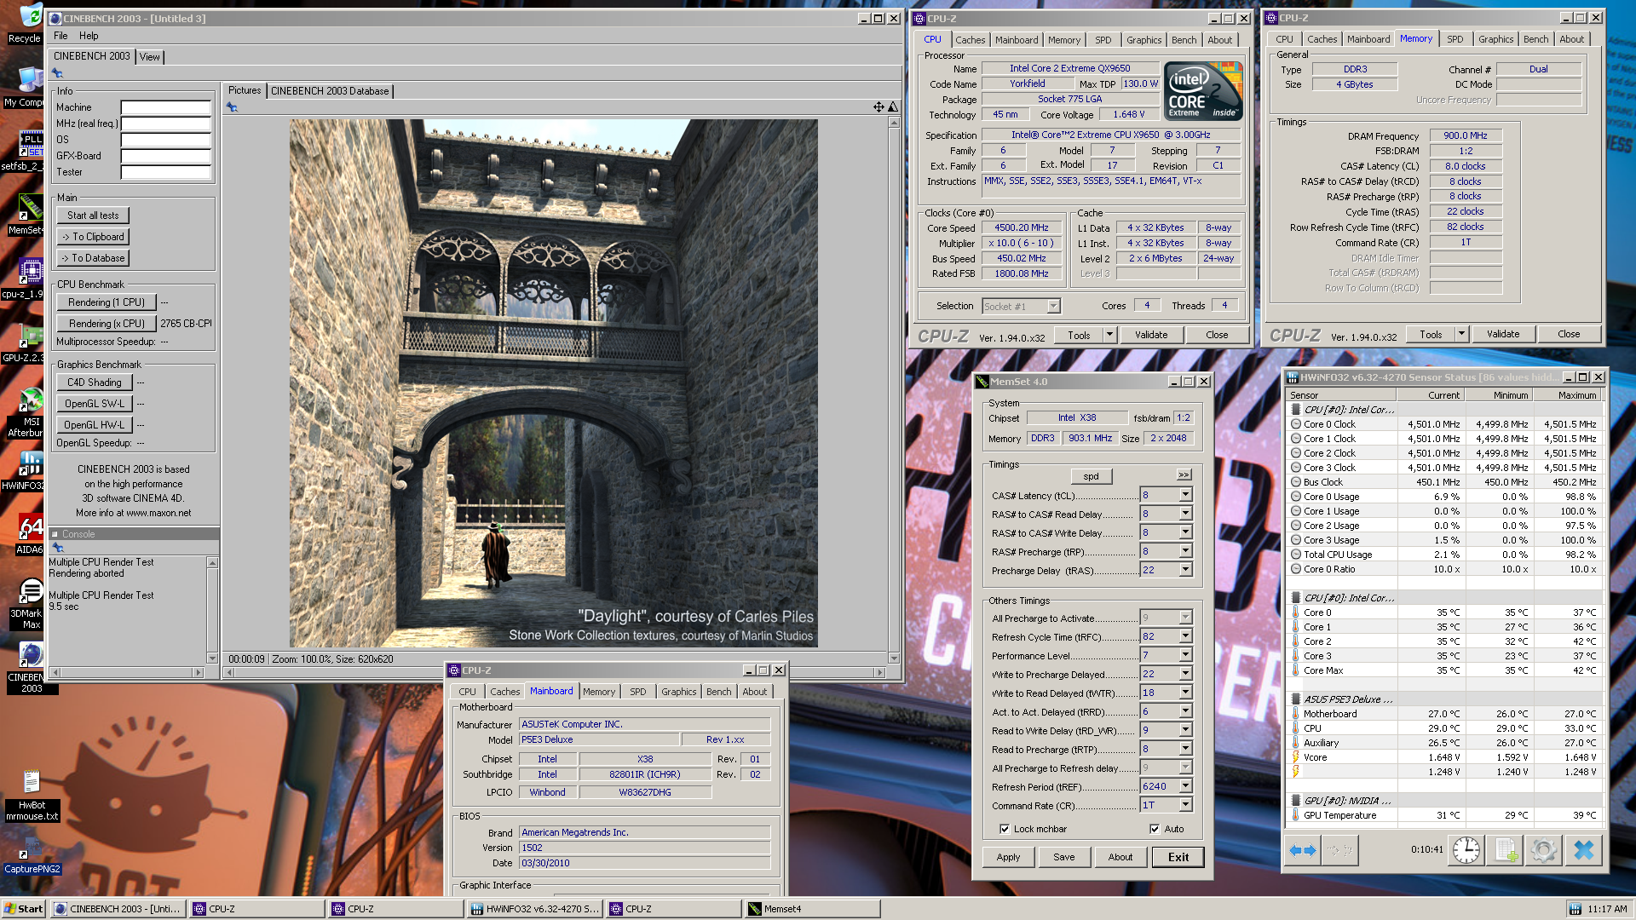The image size is (1636, 920).
Task: Switch to Bench tab in CPU-Z Mainboard window
Action: point(718,692)
